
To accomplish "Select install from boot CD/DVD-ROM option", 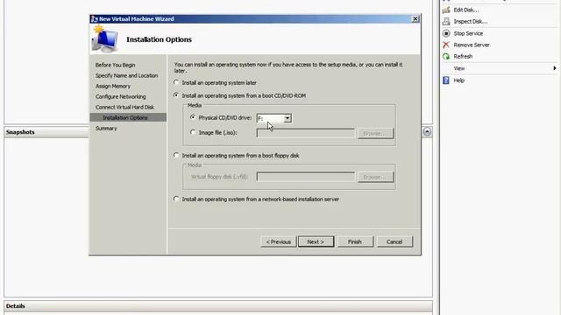I will tap(176, 95).
